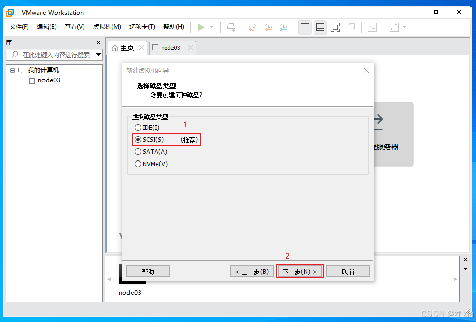Go back with the 上一步(B) button
Screen dimensions: 476x322
point(252,272)
